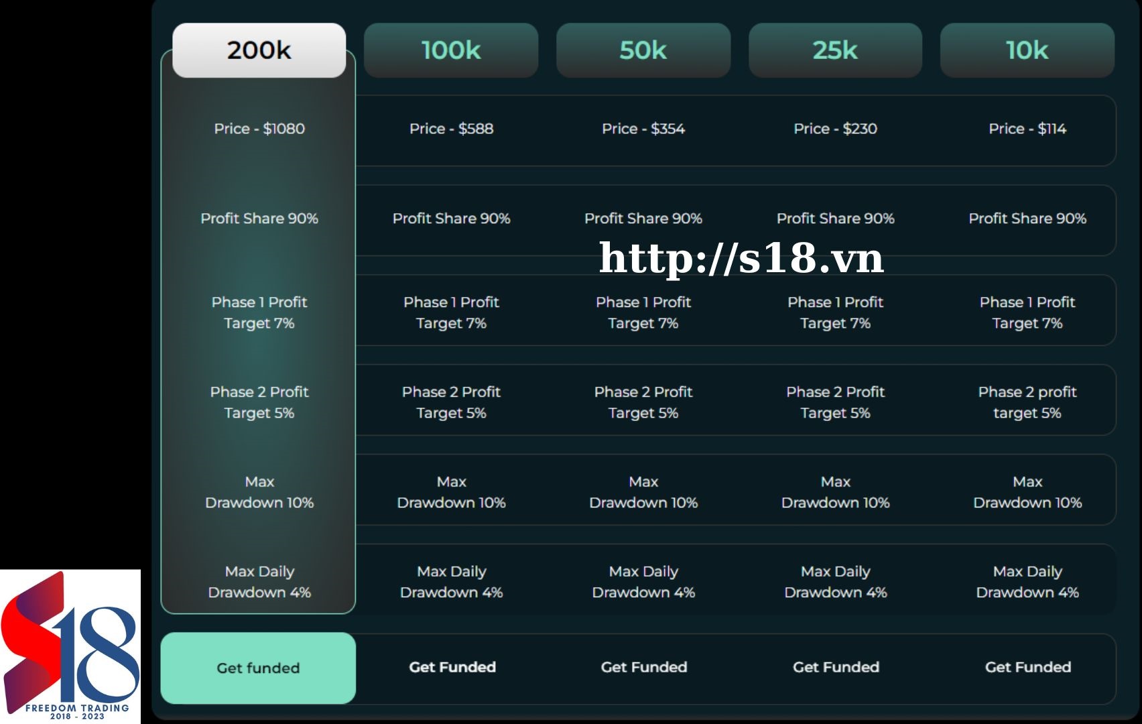Click the 'Price - $1080' cell
1142x724 pixels.
259,129
